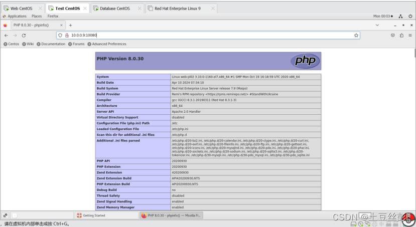
Task: Select the System row label
Action: click(103, 77)
